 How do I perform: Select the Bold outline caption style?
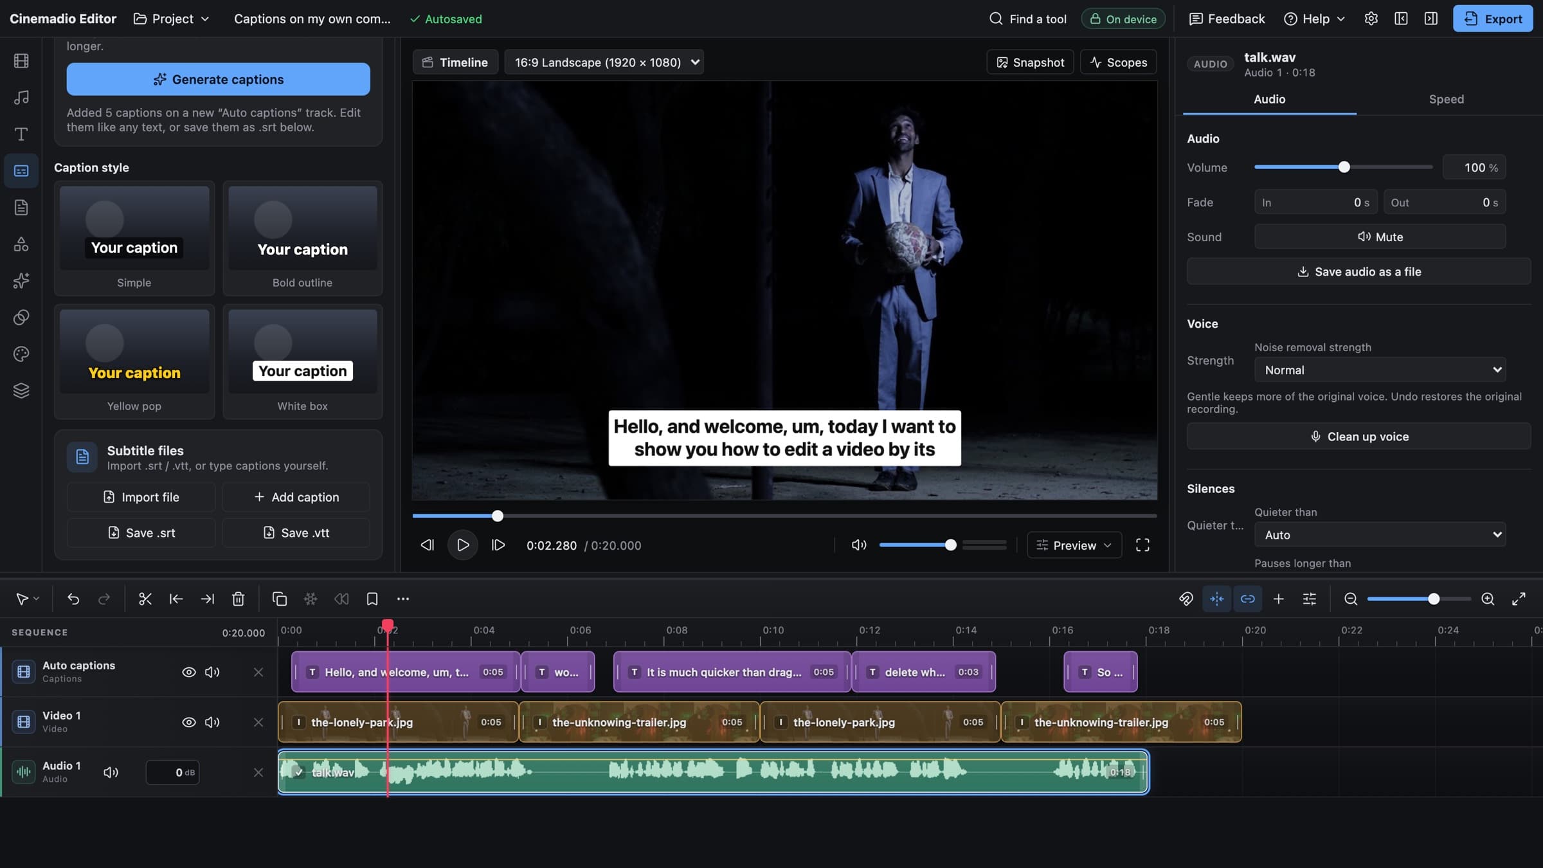[303, 239]
